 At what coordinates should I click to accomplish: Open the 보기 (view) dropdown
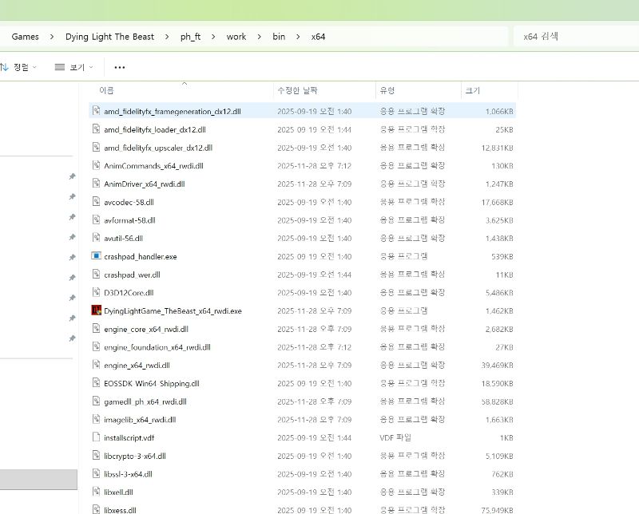(x=74, y=68)
